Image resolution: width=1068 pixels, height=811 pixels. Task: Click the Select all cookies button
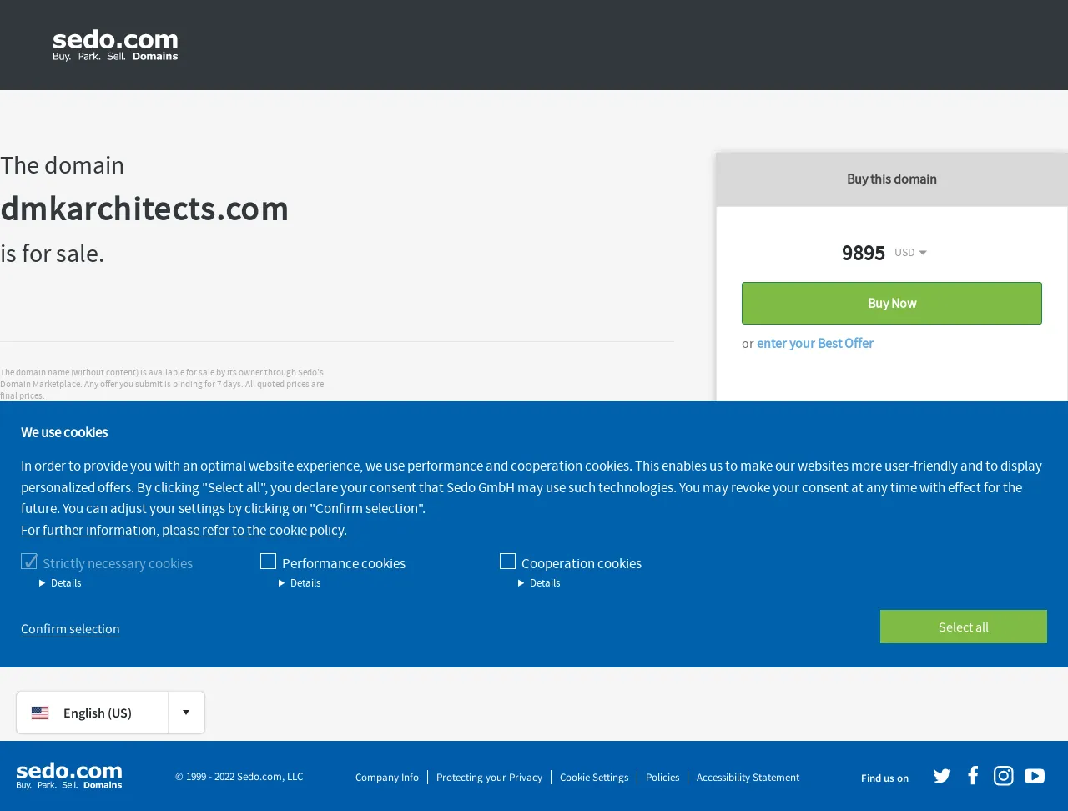pyautogui.click(x=964, y=627)
